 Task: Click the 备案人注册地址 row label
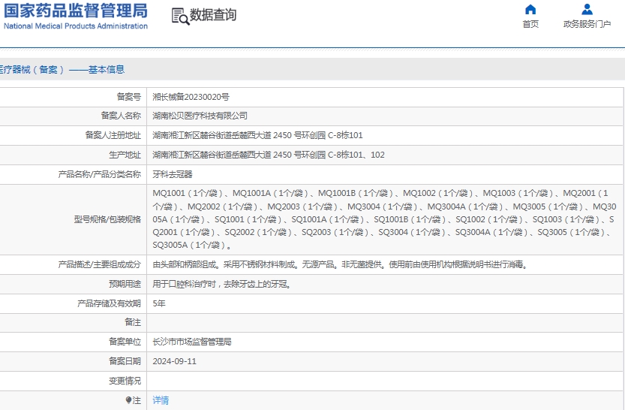coord(113,135)
